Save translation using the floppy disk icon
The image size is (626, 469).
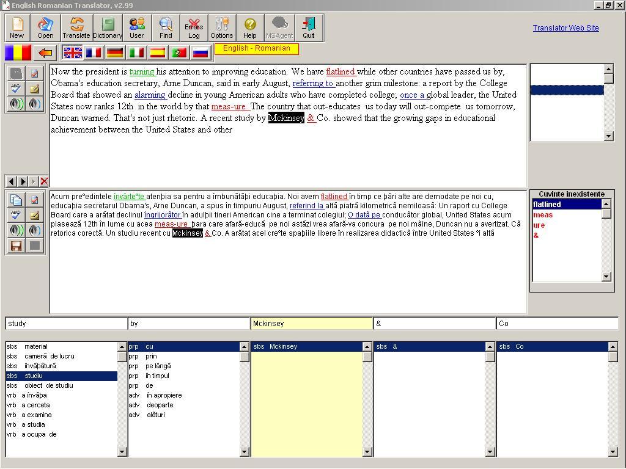click(x=17, y=245)
